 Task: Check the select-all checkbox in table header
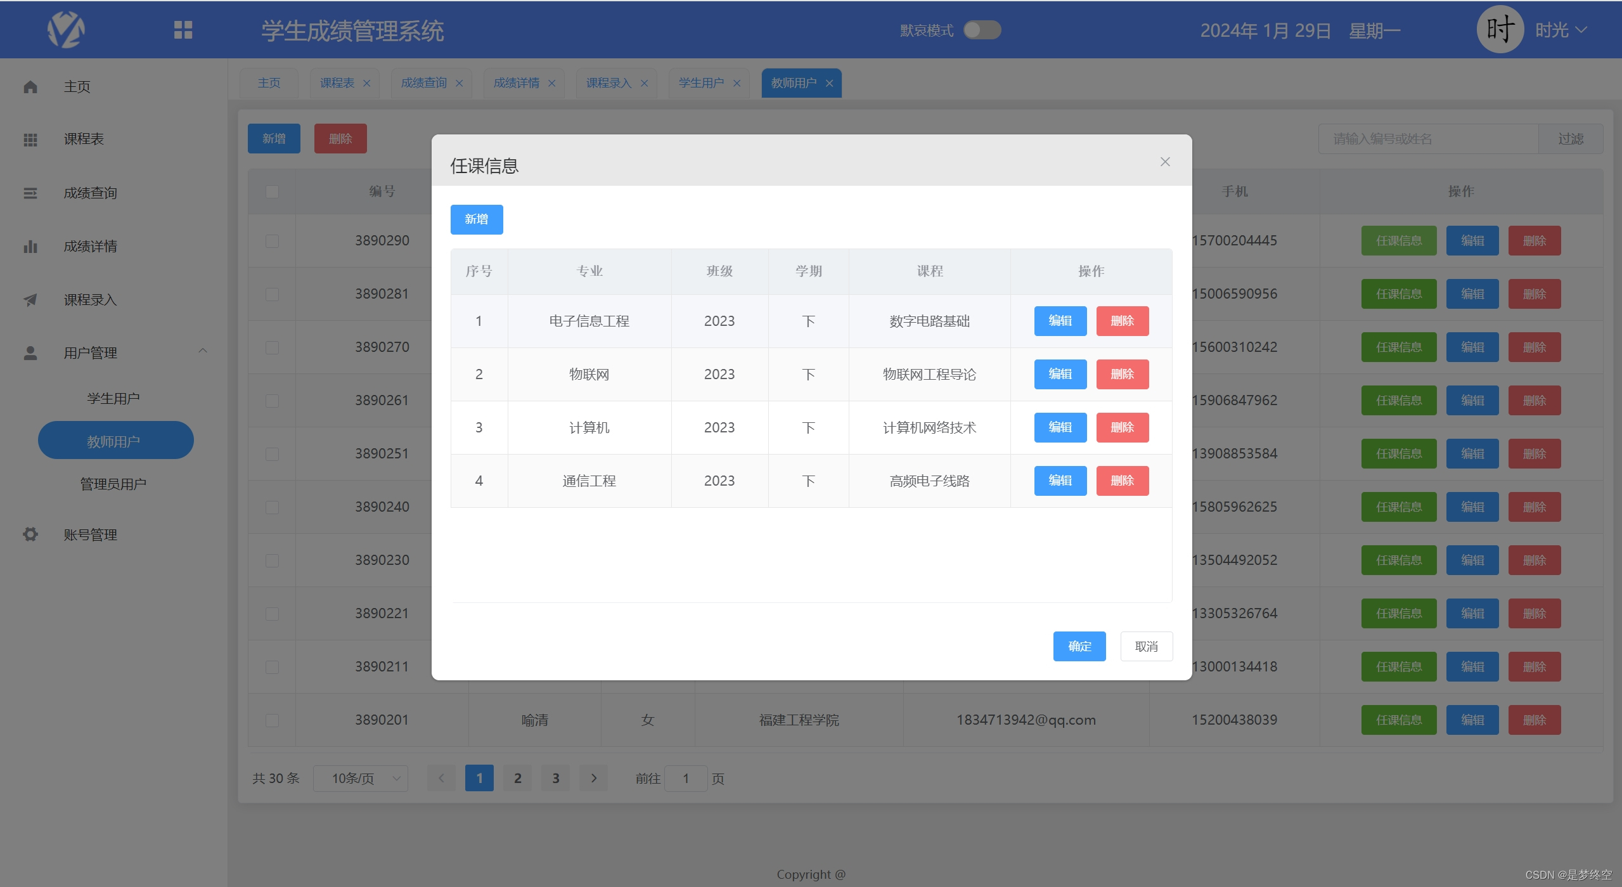coord(272,191)
